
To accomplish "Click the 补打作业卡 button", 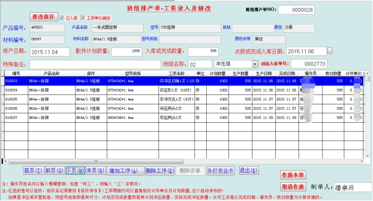I will tap(221, 171).
